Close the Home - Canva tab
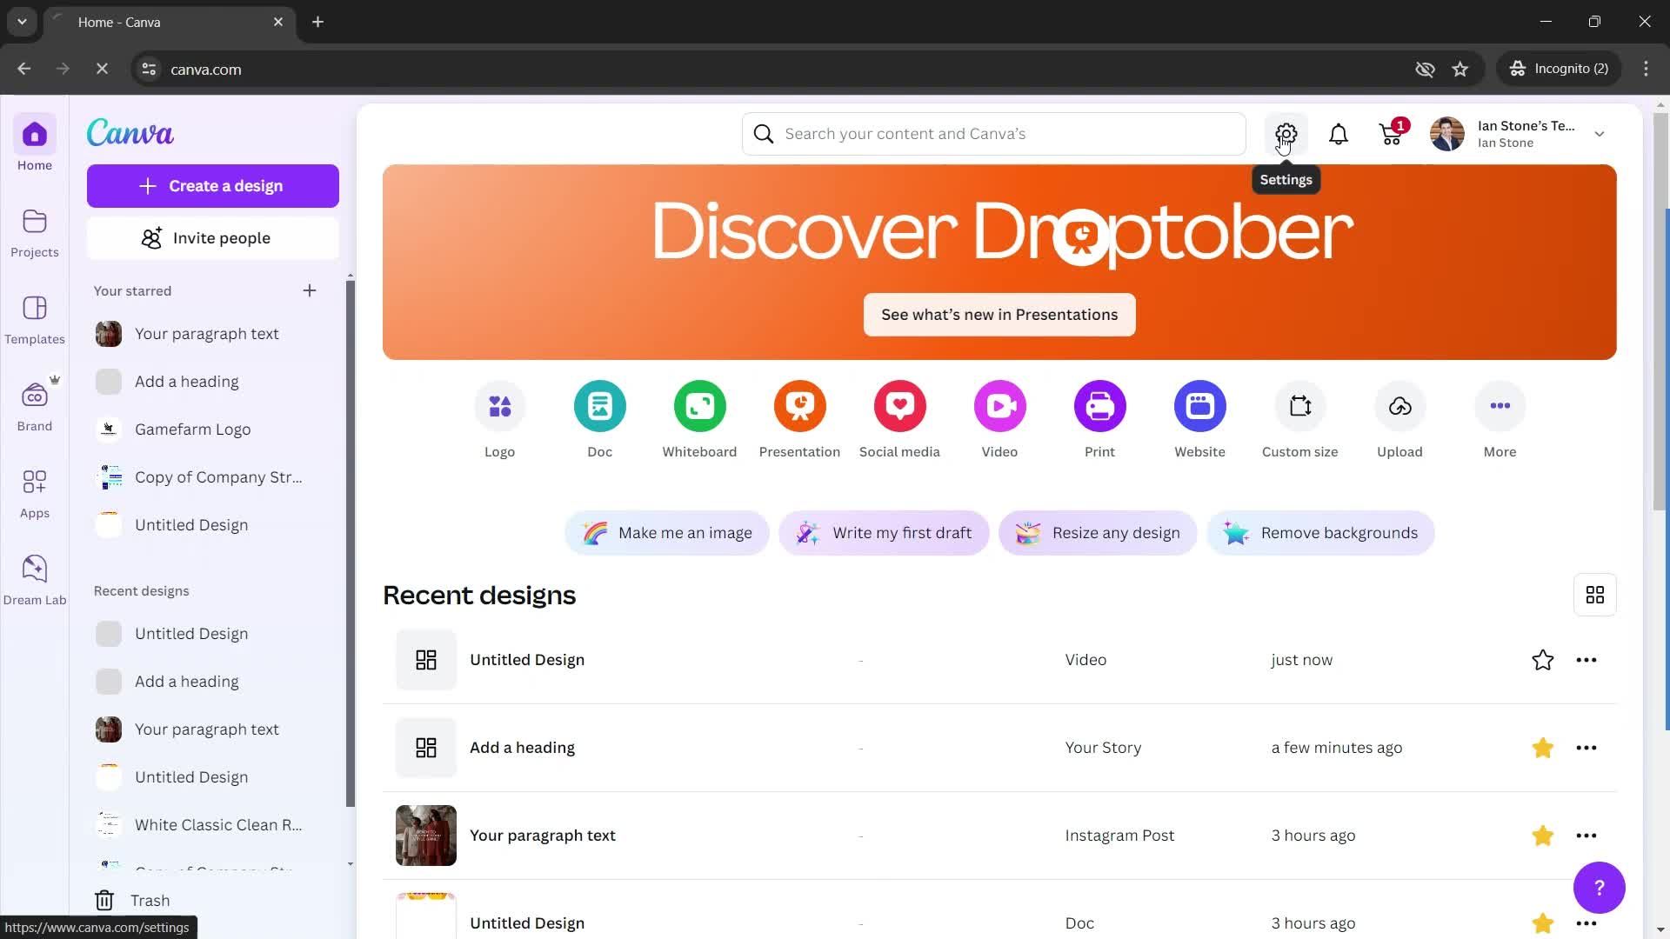 click(x=278, y=22)
